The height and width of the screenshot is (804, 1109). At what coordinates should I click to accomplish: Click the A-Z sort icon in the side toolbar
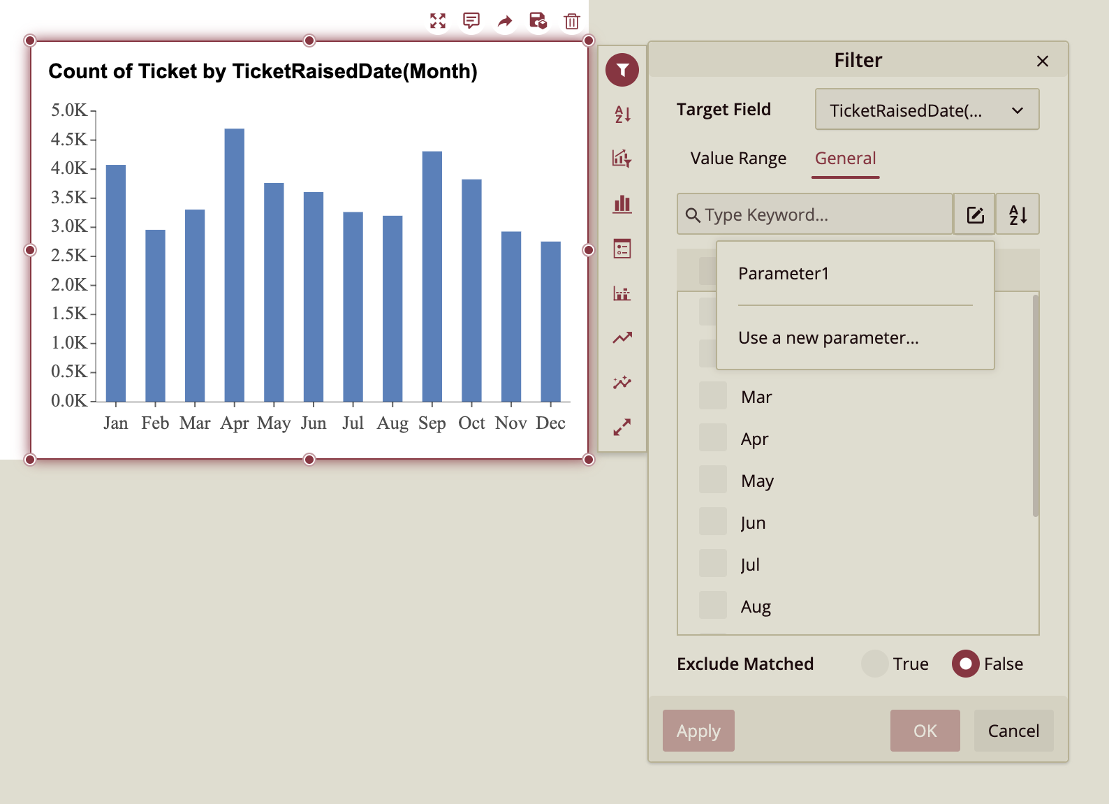622,114
